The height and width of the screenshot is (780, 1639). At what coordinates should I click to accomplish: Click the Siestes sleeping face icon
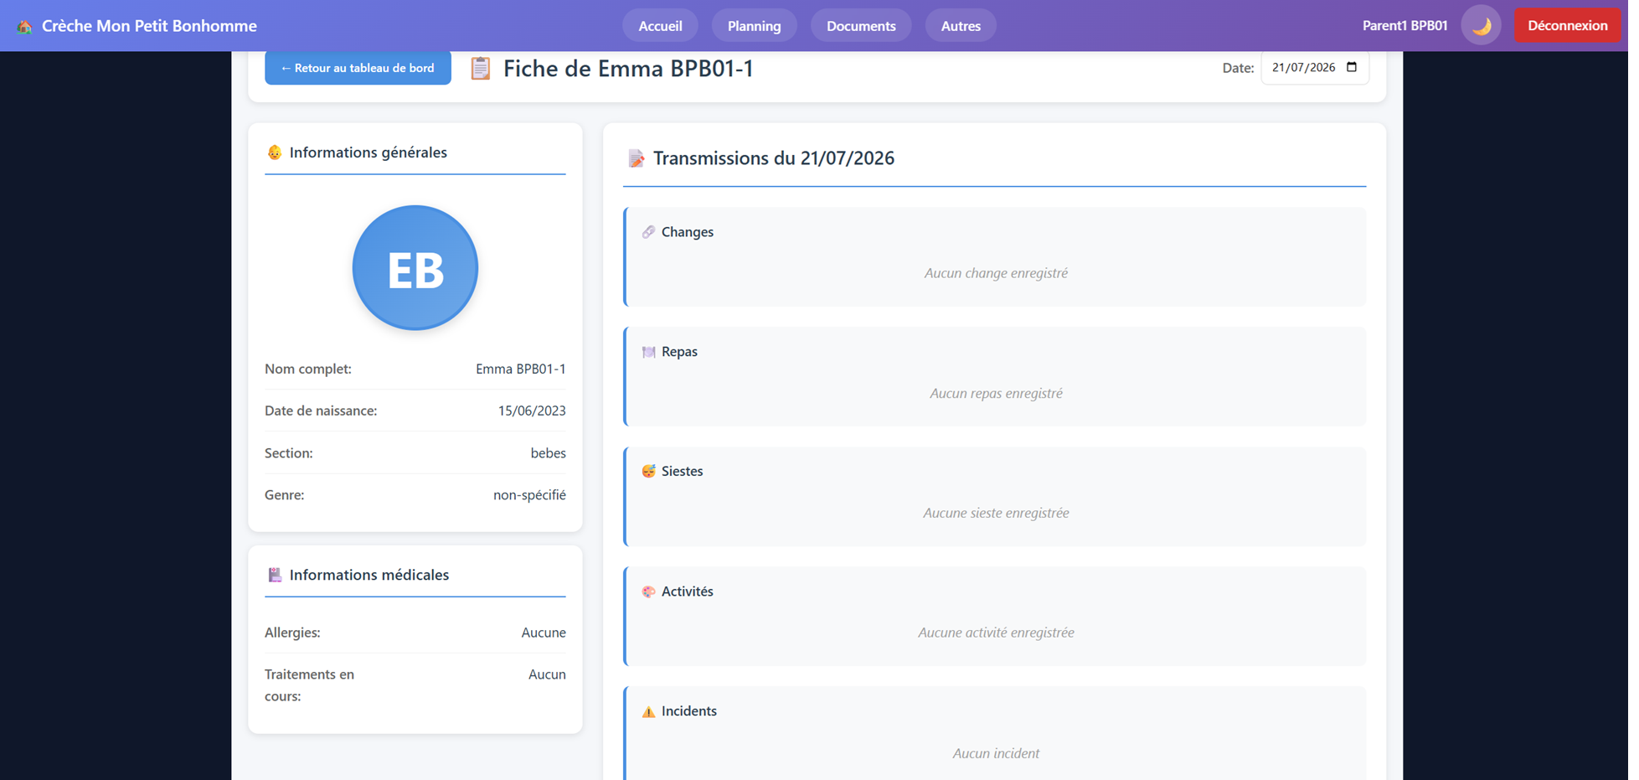point(648,472)
